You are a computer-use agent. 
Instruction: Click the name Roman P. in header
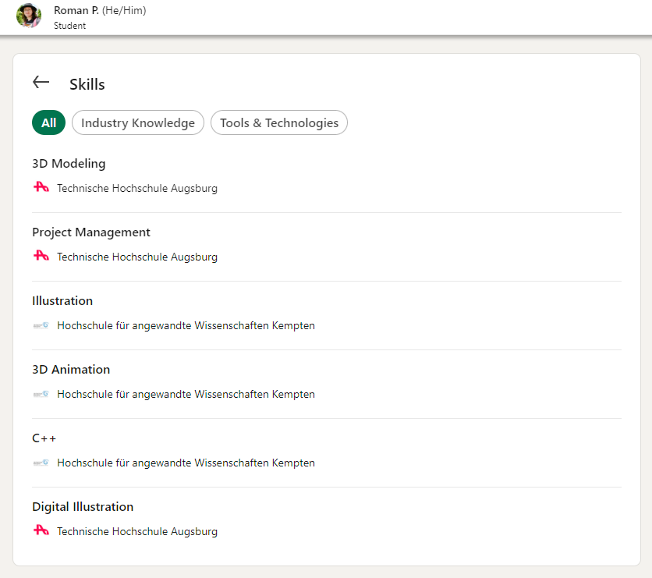click(76, 10)
